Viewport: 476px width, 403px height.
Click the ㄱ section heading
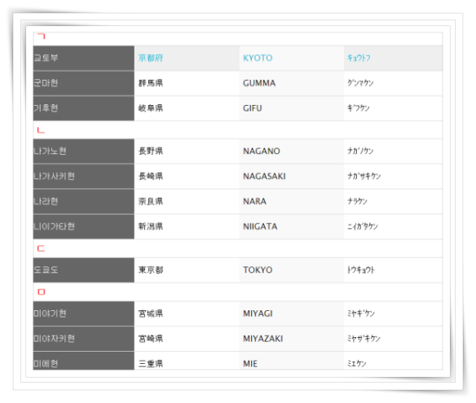tap(41, 37)
